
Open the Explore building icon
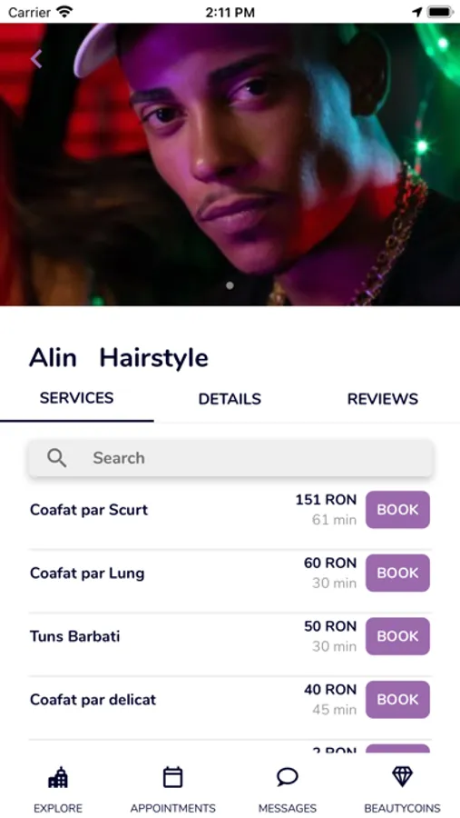coord(58,777)
